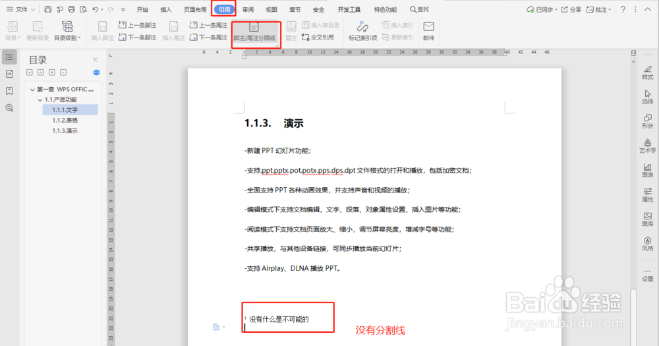Switch to the 章节 tab
Image resolution: width=659 pixels, height=346 pixels.
click(x=295, y=9)
